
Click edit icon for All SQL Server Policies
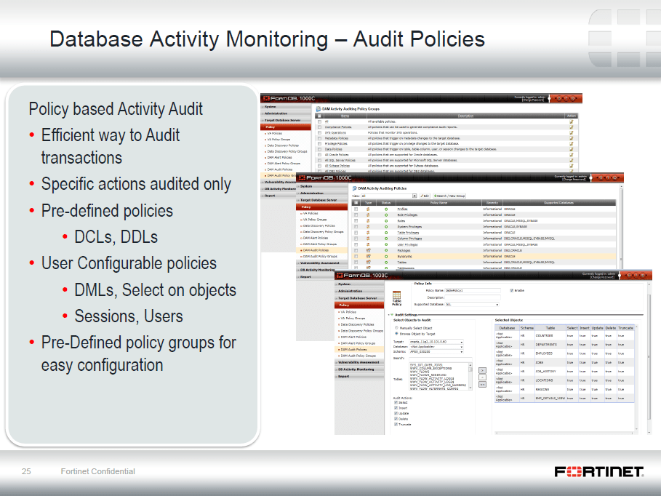(572, 160)
